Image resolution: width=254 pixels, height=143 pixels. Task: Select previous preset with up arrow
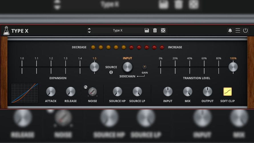(89, 29)
